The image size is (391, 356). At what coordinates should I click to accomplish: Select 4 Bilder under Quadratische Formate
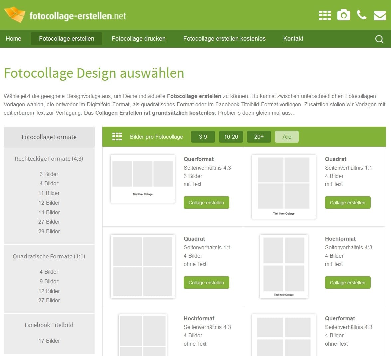tap(49, 272)
